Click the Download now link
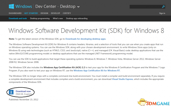The height and width of the screenshot is (107, 171). (23, 91)
